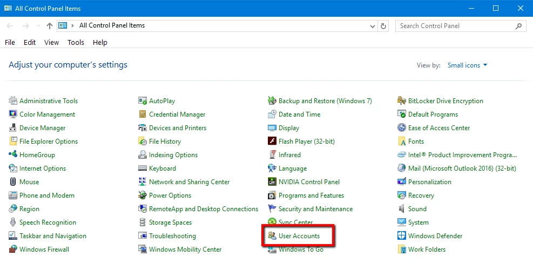533x263 pixels.
Task: Open Intel Product Improvement Program link
Action: (x=463, y=155)
